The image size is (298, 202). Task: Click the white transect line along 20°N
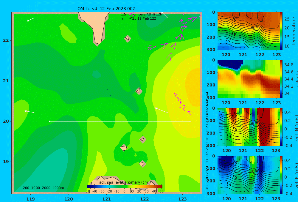click(120, 121)
